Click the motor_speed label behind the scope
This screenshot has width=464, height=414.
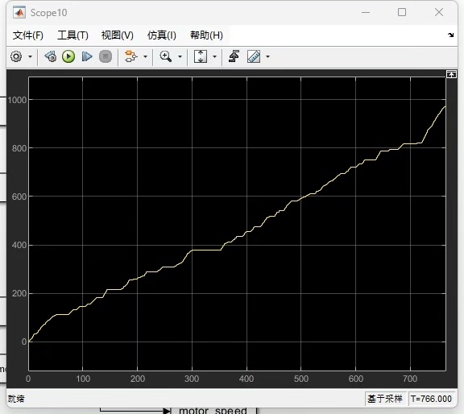click(213, 411)
